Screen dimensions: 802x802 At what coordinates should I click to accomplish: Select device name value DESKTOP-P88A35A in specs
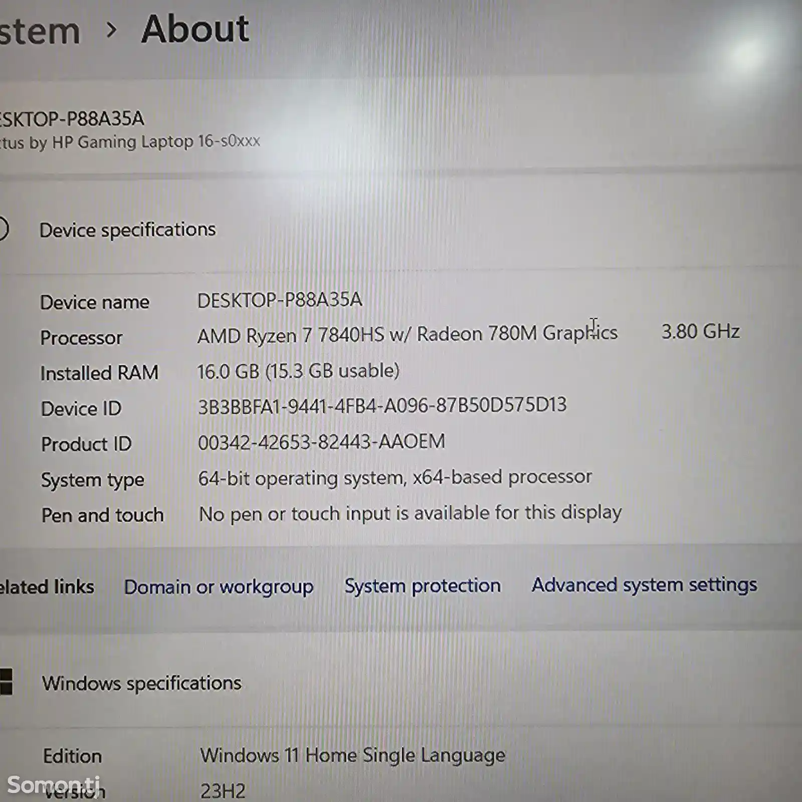(x=280, y=300)
